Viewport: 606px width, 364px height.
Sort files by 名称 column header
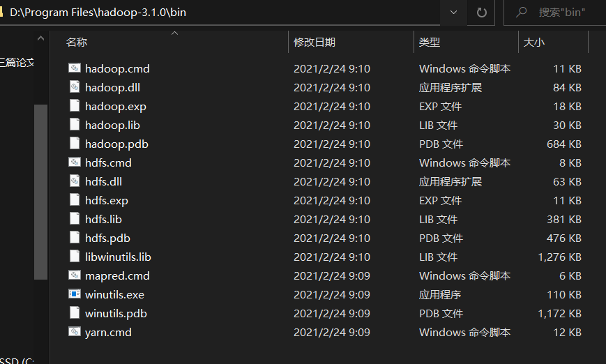click(x=77, y=42)
